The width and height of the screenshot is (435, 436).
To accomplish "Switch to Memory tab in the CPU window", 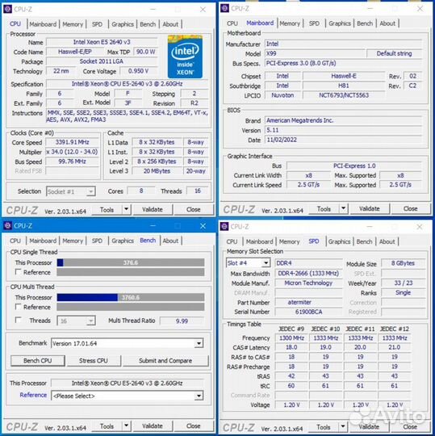I will pyautogui.click(x=73, y=24).
